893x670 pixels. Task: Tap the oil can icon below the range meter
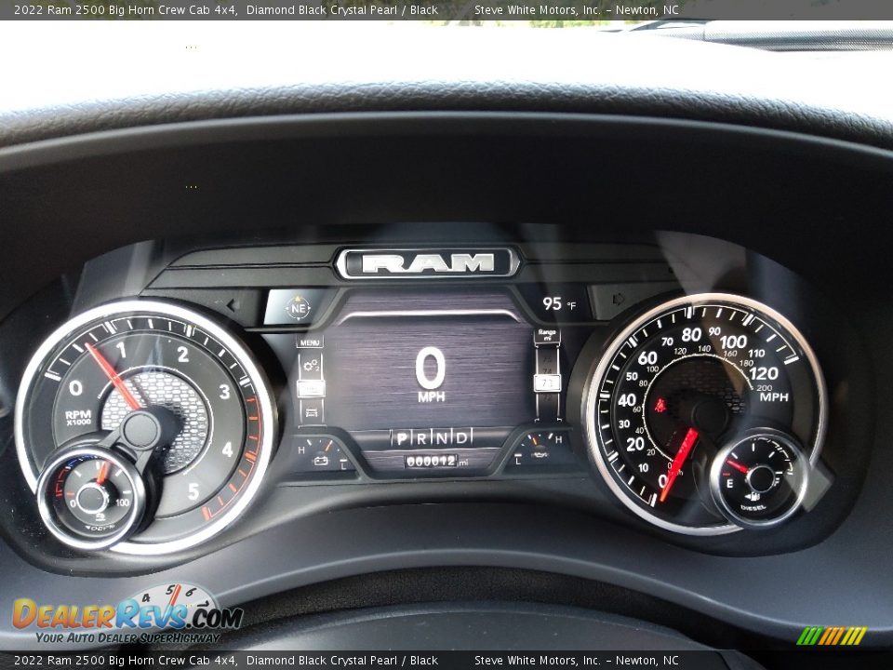click(540, 453)
